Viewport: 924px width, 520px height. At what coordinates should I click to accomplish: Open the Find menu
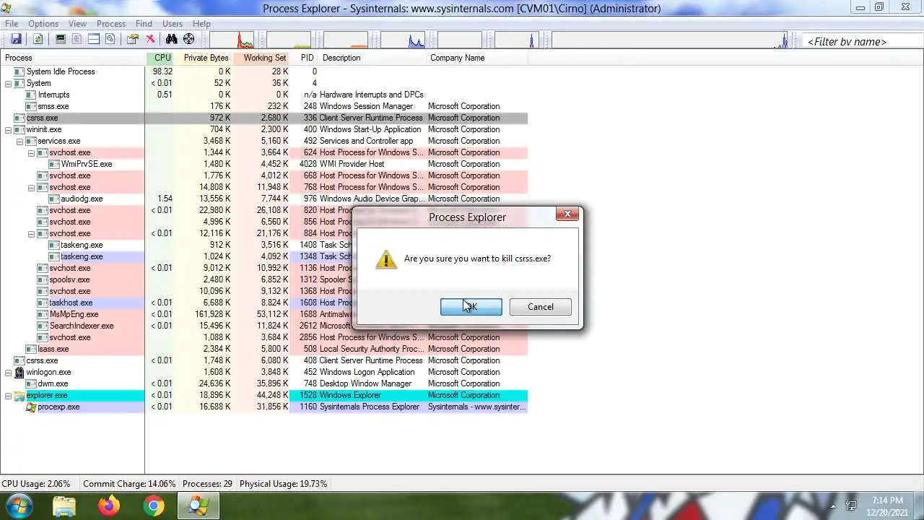point(144,24)
